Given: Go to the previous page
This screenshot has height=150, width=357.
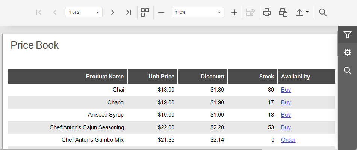Looking at the screenshot, I should tap(54, 12).
